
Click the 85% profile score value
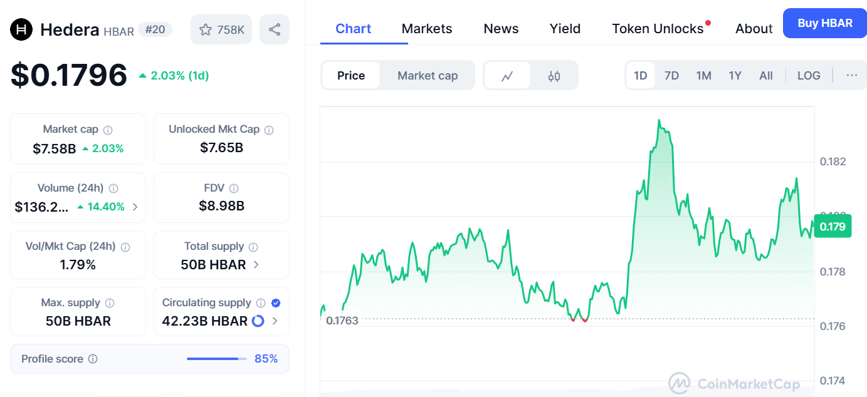tap(266, 359)
